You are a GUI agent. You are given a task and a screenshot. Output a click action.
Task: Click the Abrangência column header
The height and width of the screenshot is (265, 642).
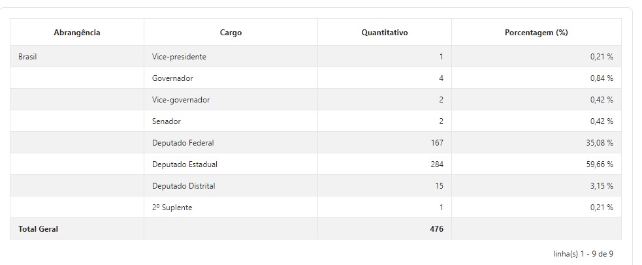77,33
